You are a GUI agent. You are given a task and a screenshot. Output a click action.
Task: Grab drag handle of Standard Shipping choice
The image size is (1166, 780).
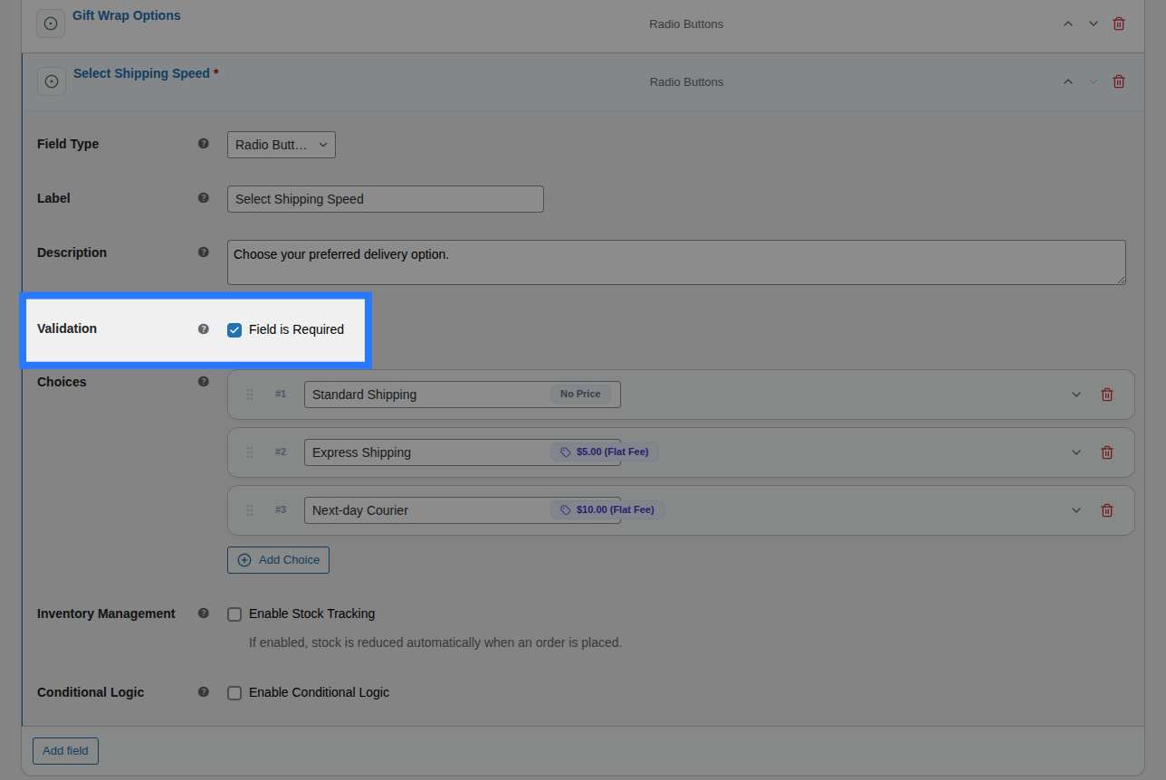click(250, 395)
